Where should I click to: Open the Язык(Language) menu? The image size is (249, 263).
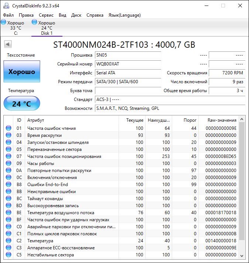point(124,15)
